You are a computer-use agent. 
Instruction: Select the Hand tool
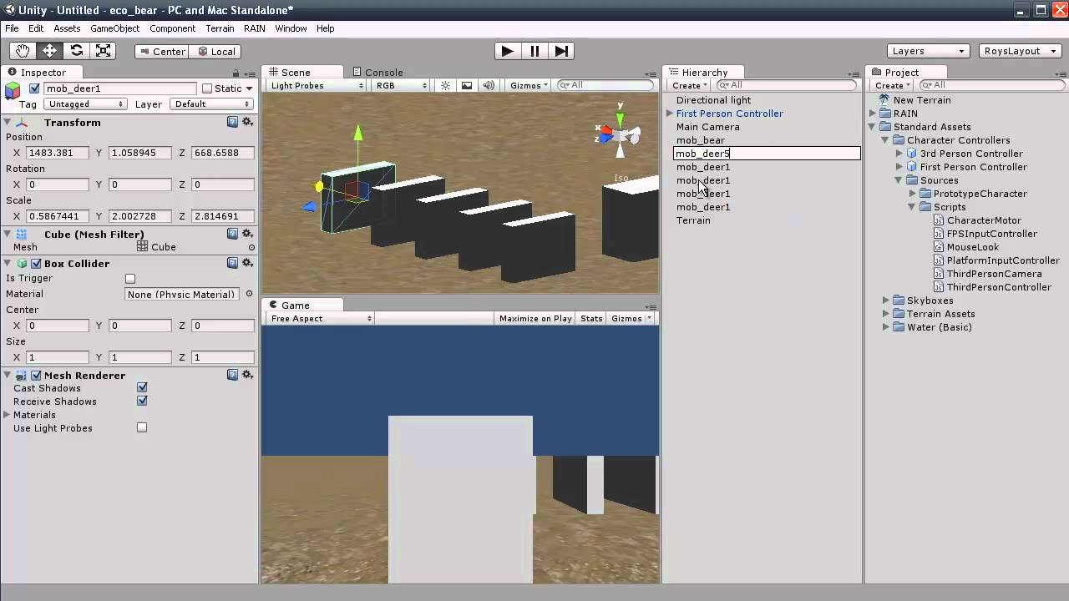(22, 51)
